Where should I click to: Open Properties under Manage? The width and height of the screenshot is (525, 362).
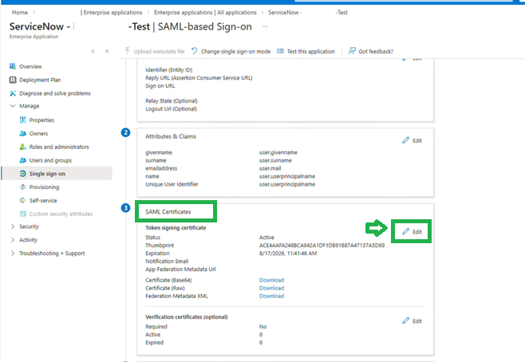[x=41, y=120]
